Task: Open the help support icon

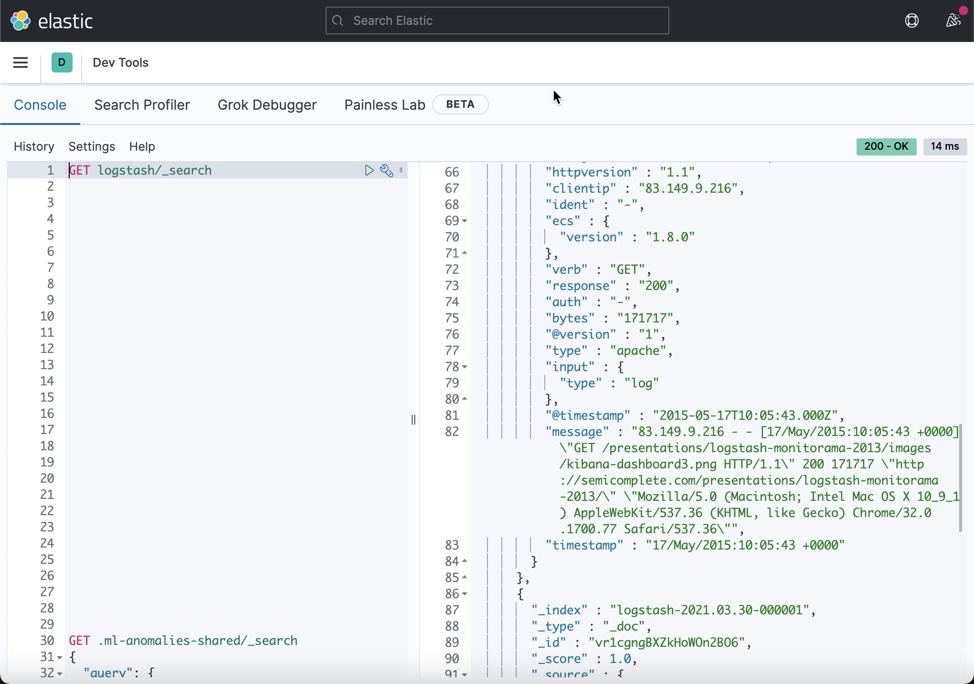Action: click(x=911, y=21)
